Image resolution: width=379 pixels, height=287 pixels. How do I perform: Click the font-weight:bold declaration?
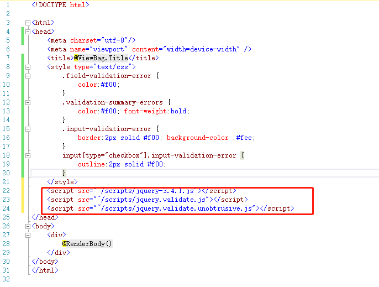tap(156, 111)
